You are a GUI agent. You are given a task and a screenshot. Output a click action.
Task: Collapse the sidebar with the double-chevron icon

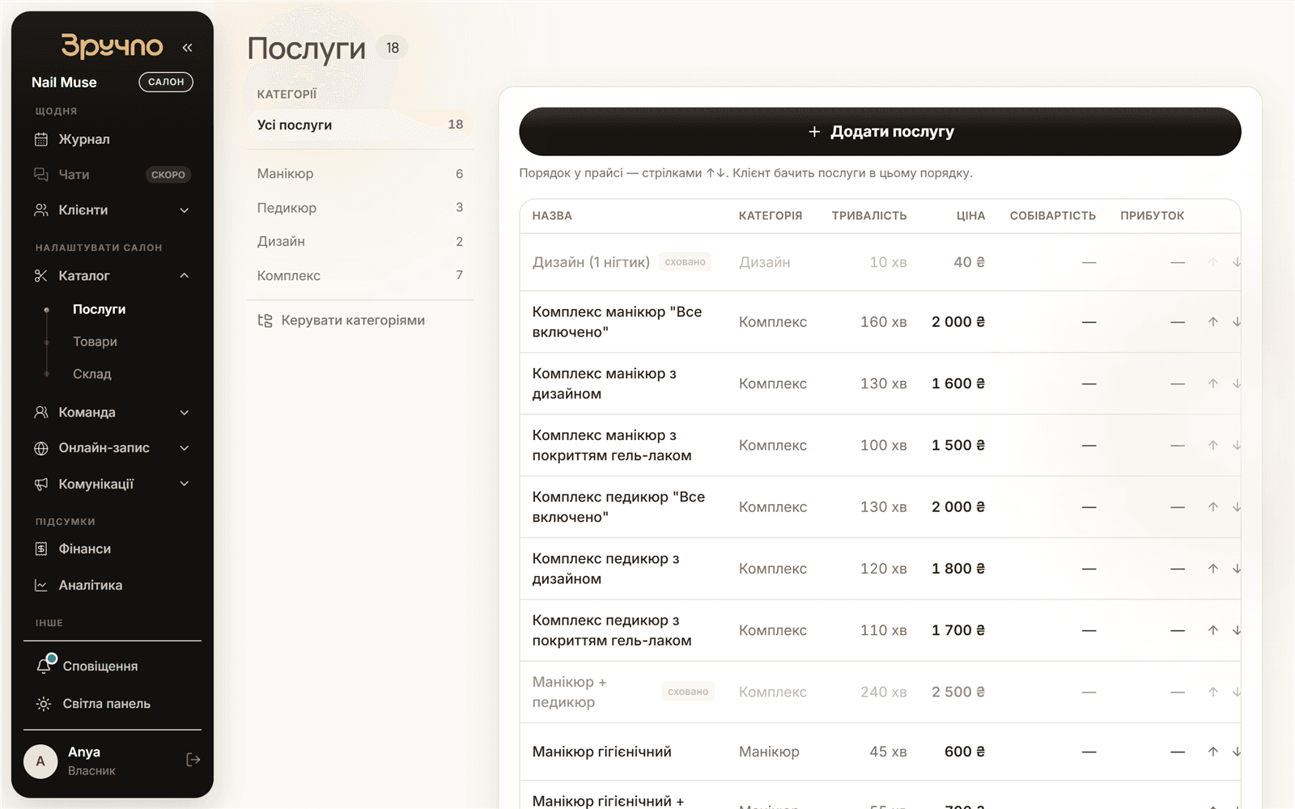tap(187, 48)
